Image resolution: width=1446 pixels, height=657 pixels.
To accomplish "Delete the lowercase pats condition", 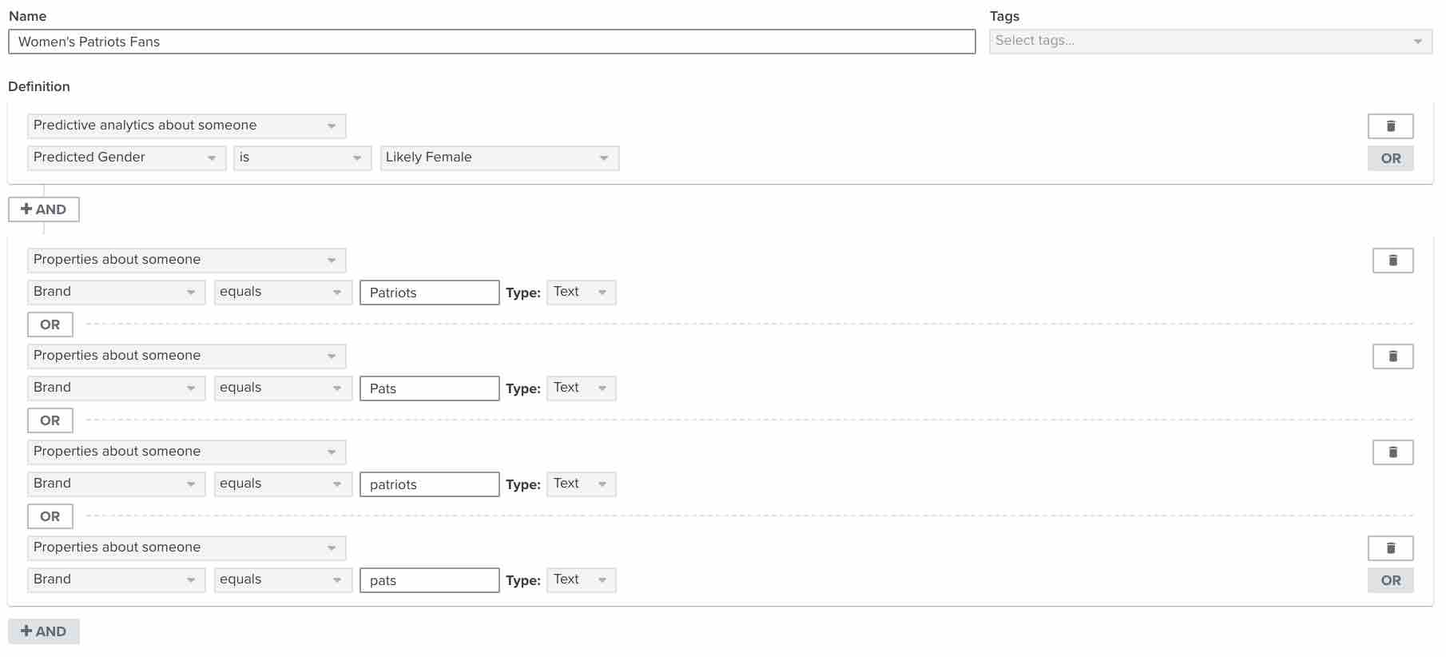I will click(1390, 548).
